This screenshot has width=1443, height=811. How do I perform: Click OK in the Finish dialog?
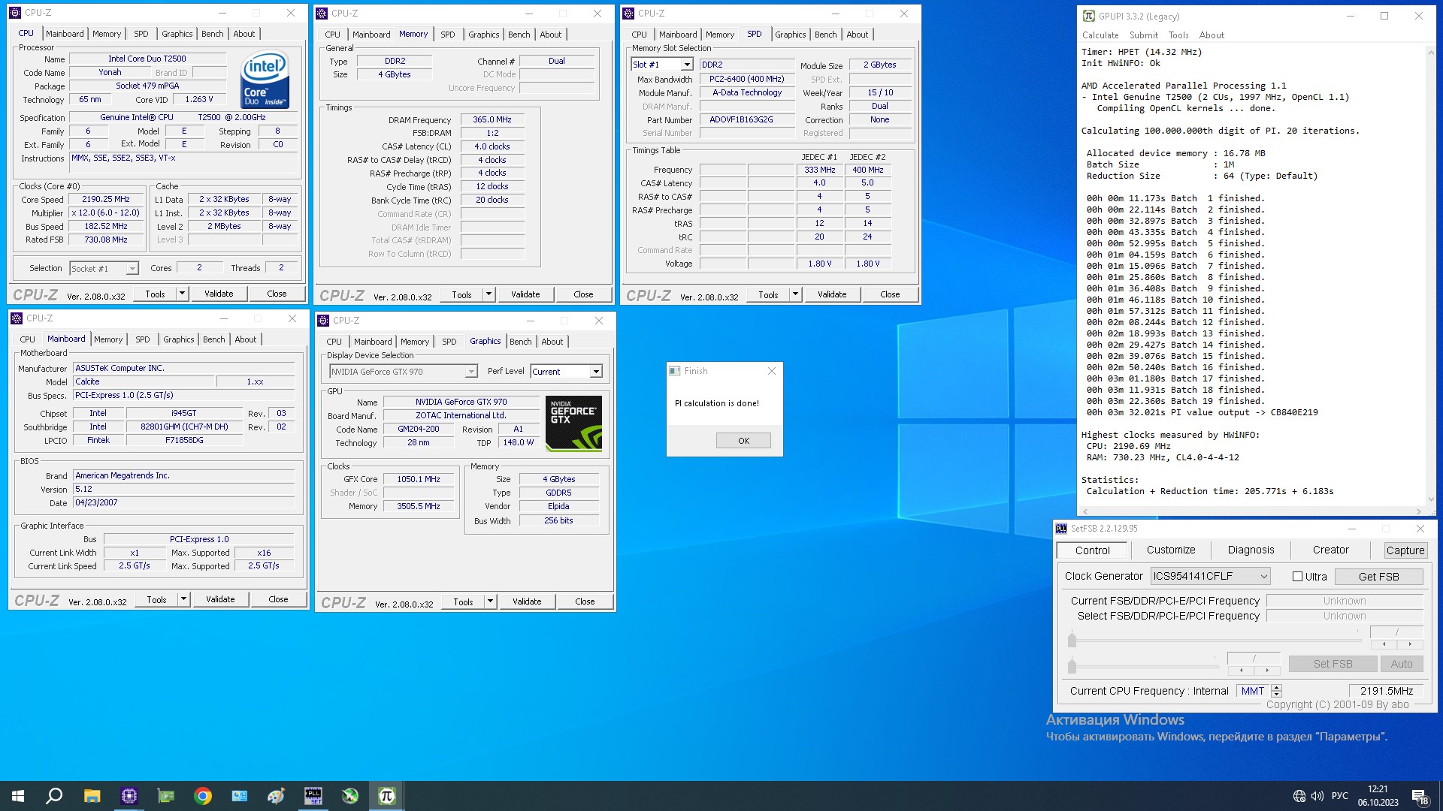[743, 441]
